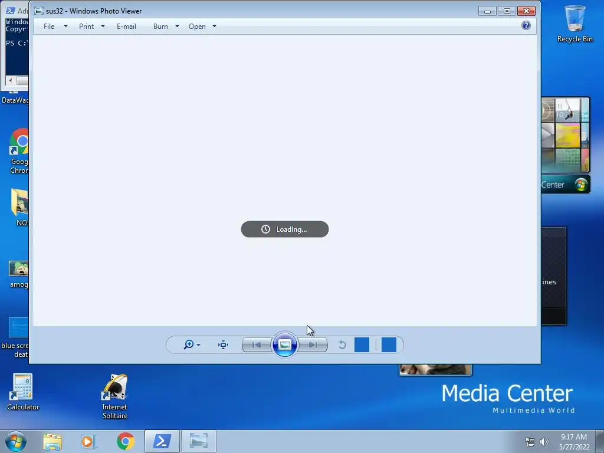Open File Explorer from the taskbar

(52, 441)
